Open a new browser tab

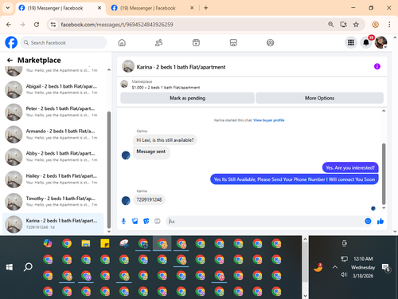(x=206, y=8)
